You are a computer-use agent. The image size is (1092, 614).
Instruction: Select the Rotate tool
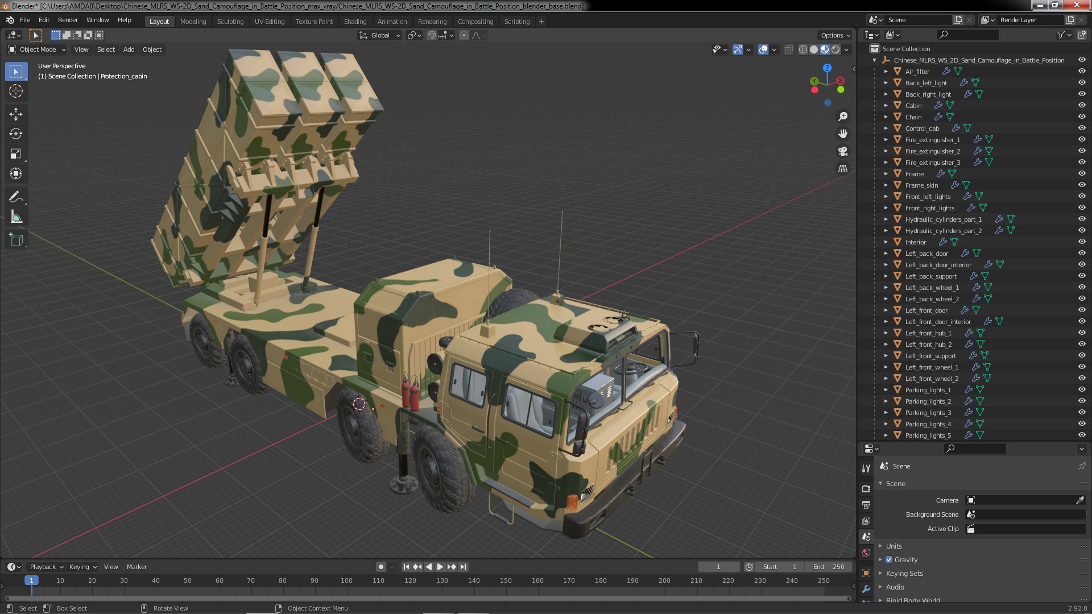click(16, 134)
